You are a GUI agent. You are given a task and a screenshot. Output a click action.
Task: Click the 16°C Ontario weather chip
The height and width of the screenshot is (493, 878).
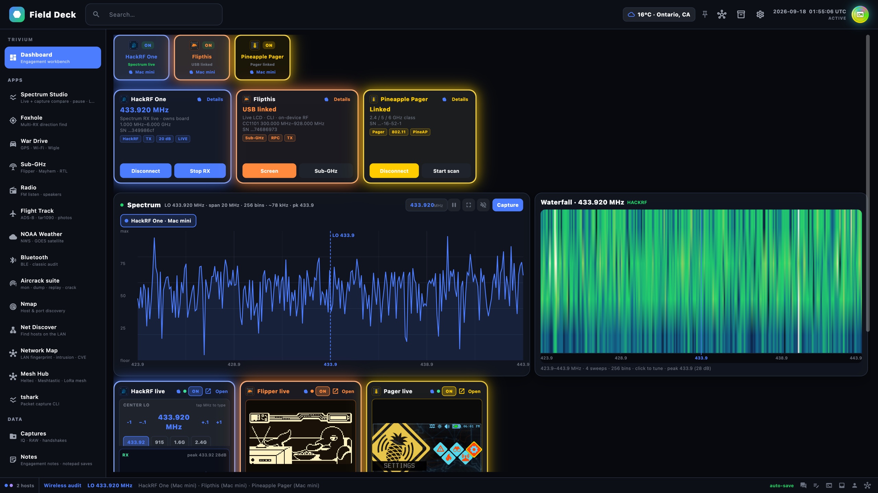pyautogui.click(x=659, y=14)
